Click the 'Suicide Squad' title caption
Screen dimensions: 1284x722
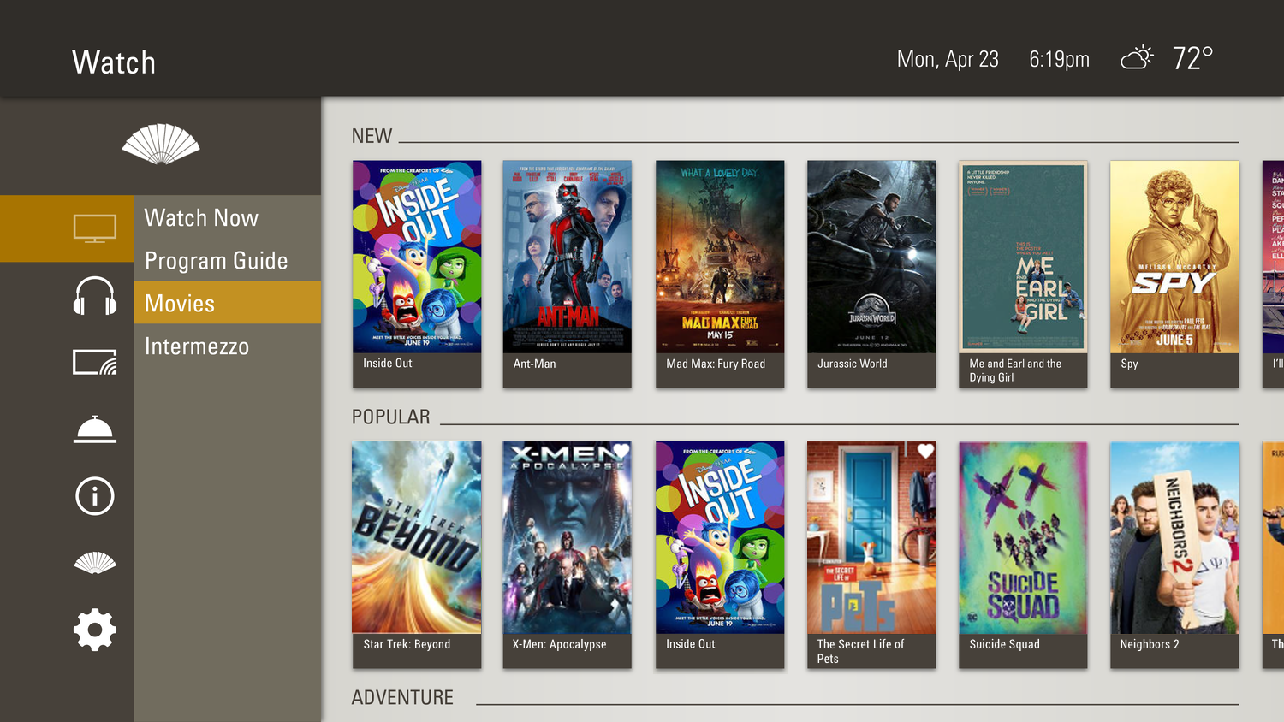tap(1004, 644)
